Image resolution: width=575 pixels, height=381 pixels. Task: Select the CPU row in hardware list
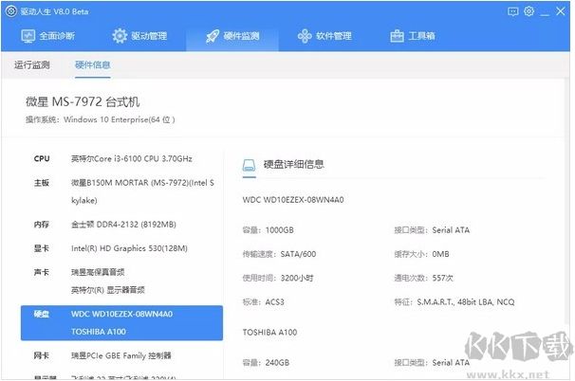121,158
